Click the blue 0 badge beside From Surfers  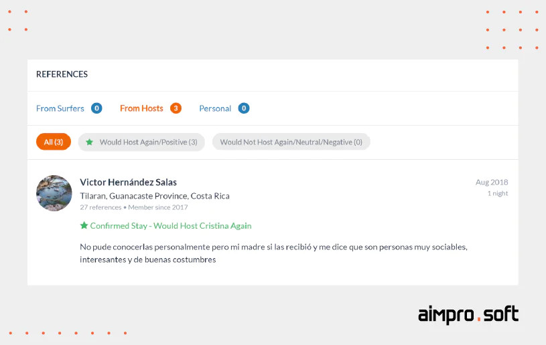pos(96,108)
